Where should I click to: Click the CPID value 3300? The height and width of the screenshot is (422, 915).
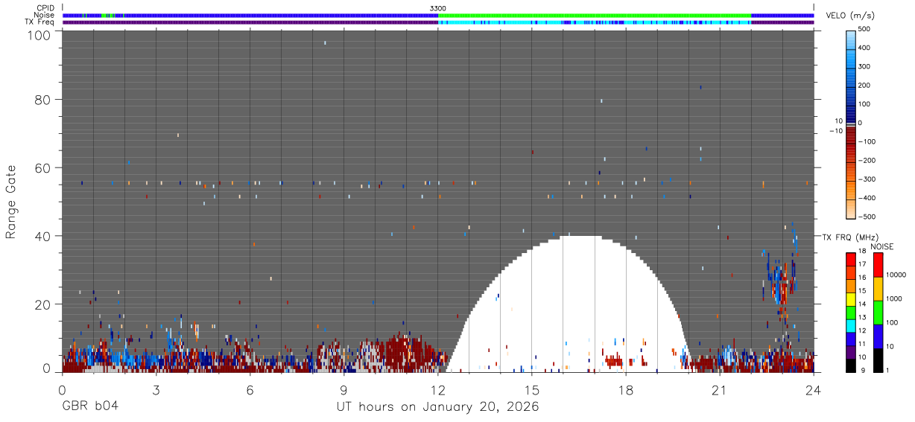(x=438, y=8)
